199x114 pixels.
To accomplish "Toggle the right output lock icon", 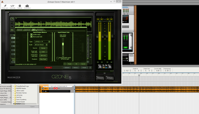I will (110, 66).
